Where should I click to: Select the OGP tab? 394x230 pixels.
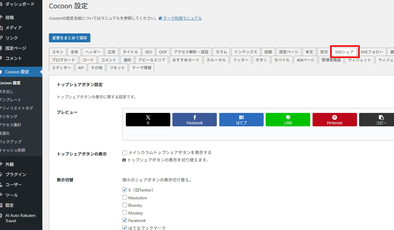pyautogui.click(x=163, y=52)
